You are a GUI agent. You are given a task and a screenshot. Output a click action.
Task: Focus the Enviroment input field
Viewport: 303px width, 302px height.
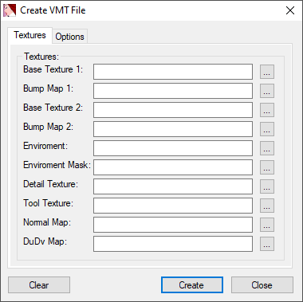(x=173, y=148)
